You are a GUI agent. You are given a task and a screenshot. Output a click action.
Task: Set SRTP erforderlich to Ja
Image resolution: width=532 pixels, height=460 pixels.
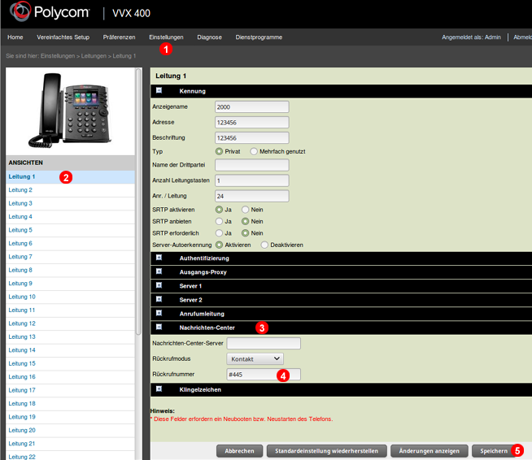(x=219, y=233)
